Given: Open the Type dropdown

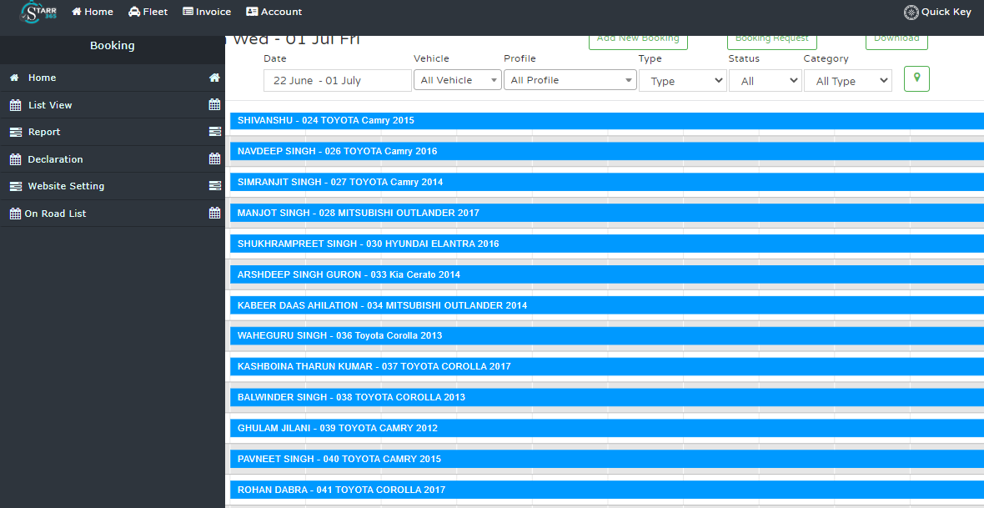Looking at the screenshot, I should tap(683, 81).
